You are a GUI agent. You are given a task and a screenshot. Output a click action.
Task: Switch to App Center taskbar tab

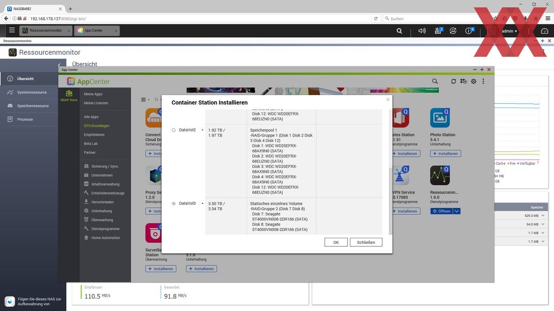[x=97, y=30]
